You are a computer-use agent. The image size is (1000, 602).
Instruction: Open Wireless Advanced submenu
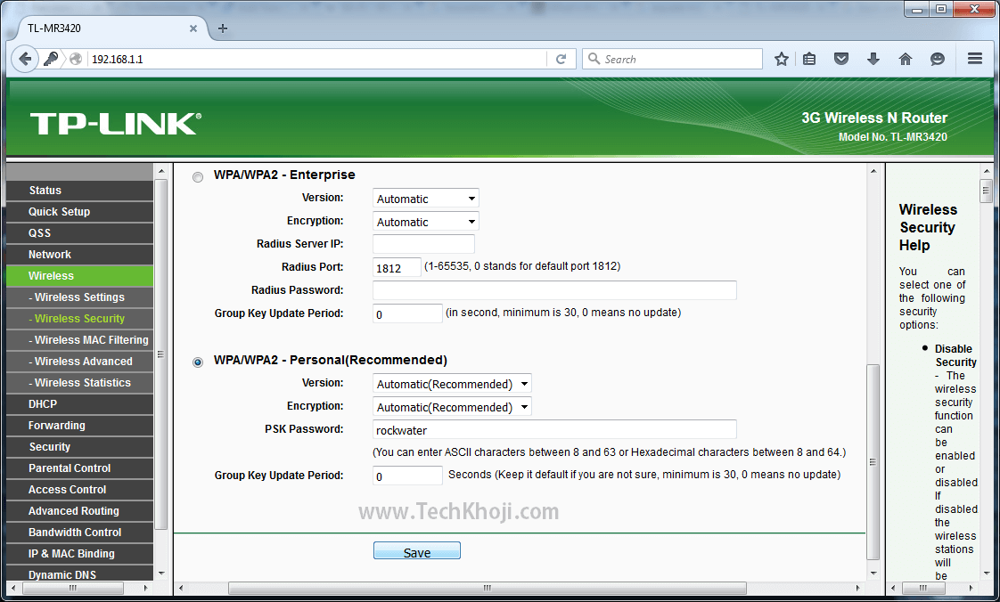click(79, 362)
